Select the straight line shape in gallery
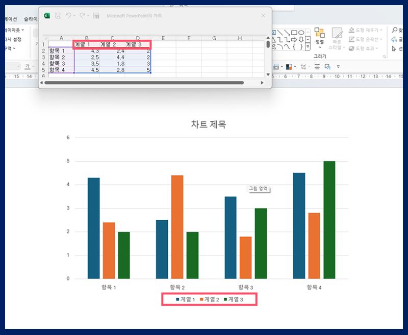Screen dimensions: 408x335 [x=280, y=33]
